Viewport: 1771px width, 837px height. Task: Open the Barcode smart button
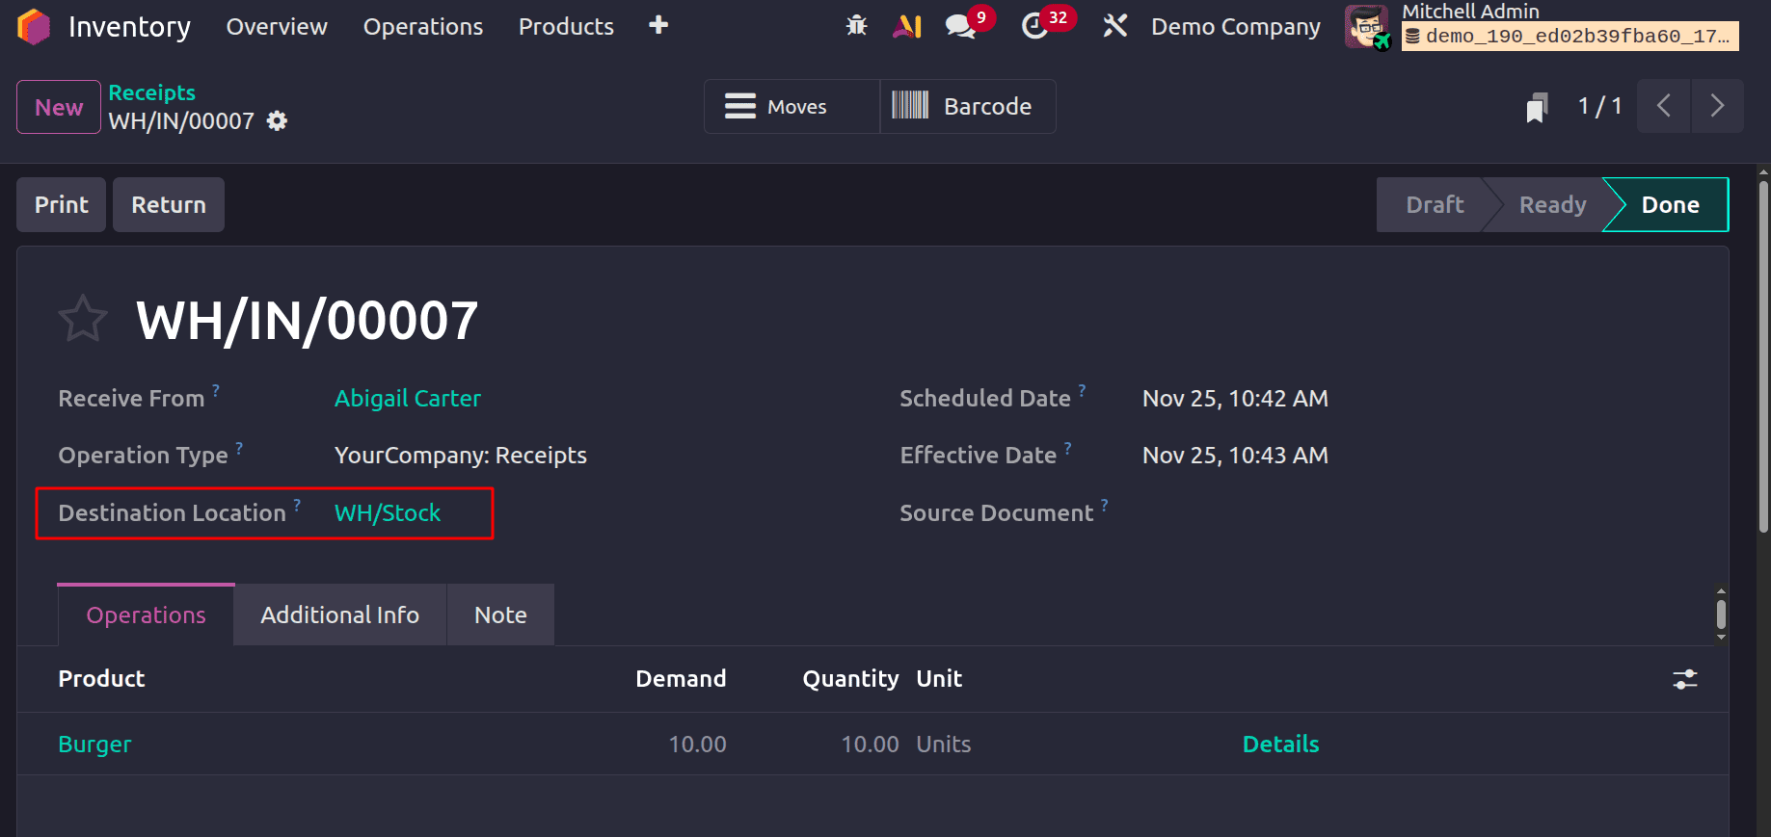tap(968, 106)
